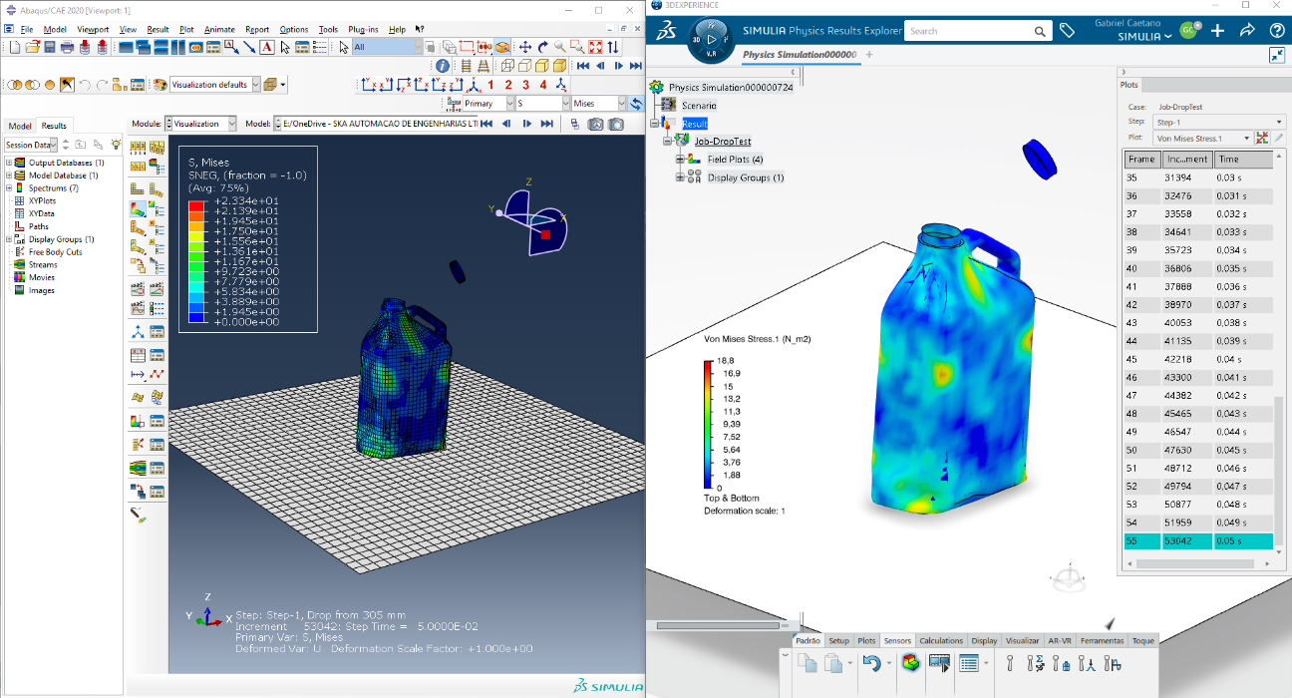The height and width of the screenshot is (698, 1292).
Task: Click the bulb tip icon in Results tree panel
Action: 116,145
